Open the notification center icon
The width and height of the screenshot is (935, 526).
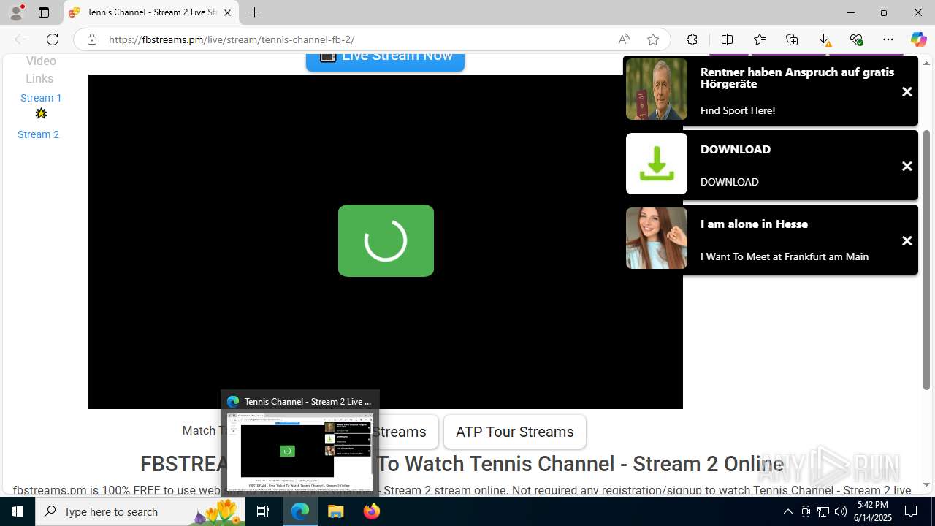pyautogui.click(x=911, y=511)
